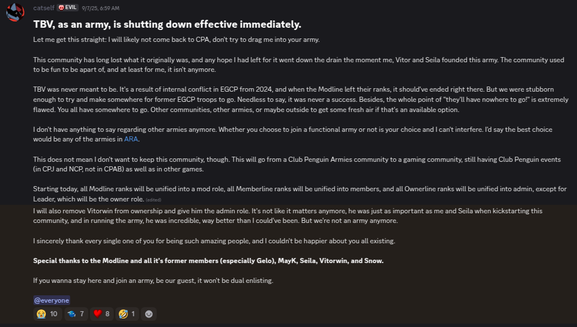Viewport: 577px width, 327px height.
Task: Click the @everyone mention
Action: coord(51,300)
